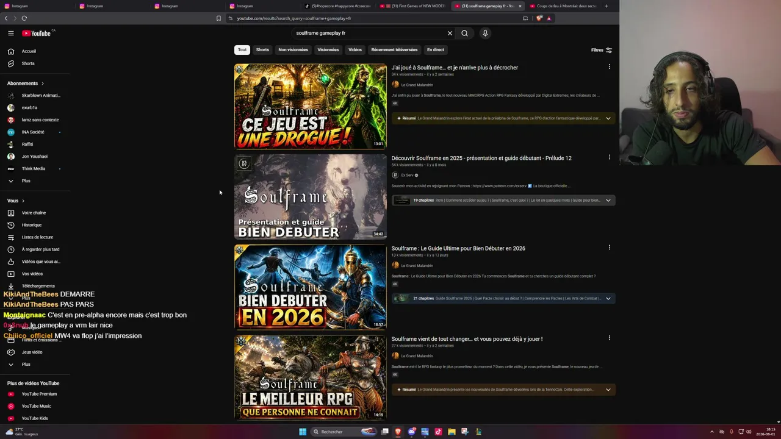Play the 'Bien Débuter en 2026' thumbnail
The width and height of the screenshot is (781, 439).
click(x=311, y=287)
